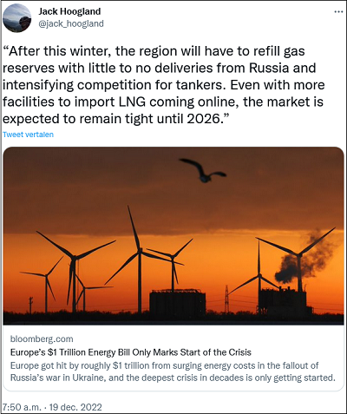Open the 7:50 a.m. timestamp link
Viewport: 347px width, 414px height.
click(22, 407)
